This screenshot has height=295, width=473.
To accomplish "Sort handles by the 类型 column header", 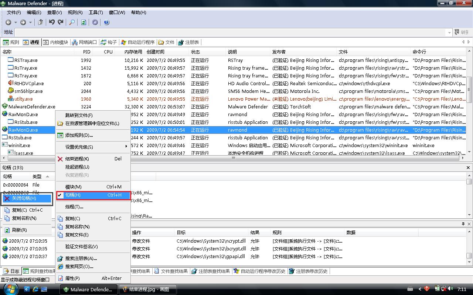I will (x=37, y=176).
